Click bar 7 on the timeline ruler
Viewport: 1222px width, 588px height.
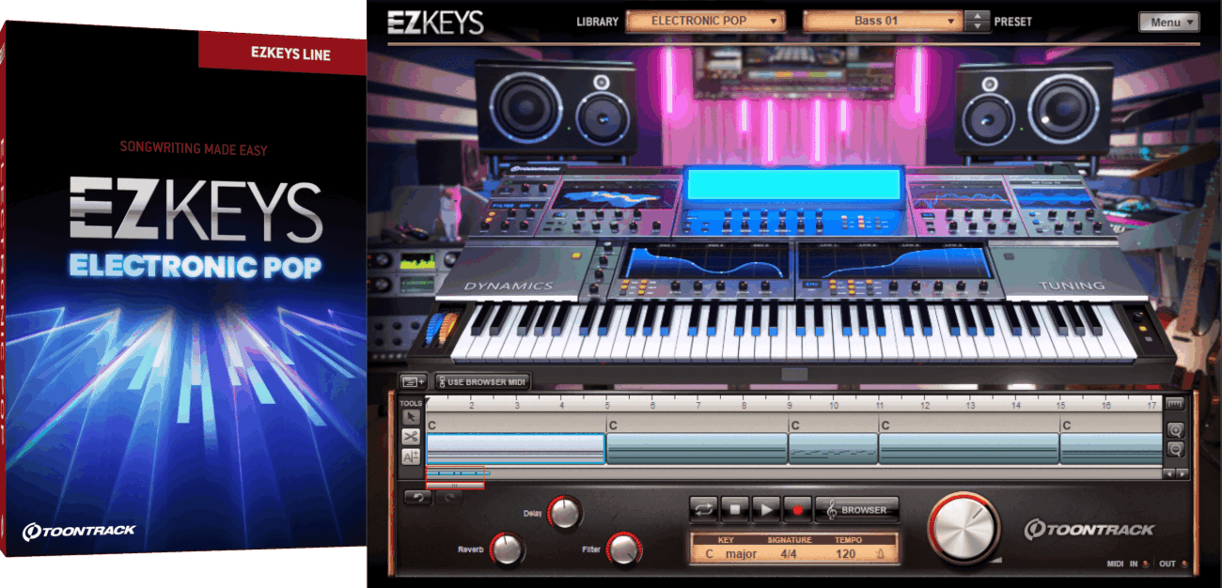pyautogui.click(x=698, y=405)
